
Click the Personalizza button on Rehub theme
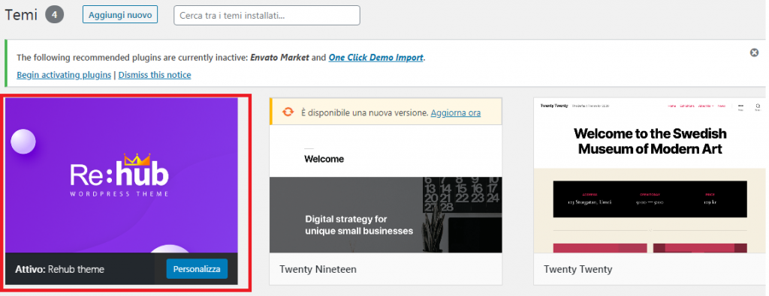197,268
